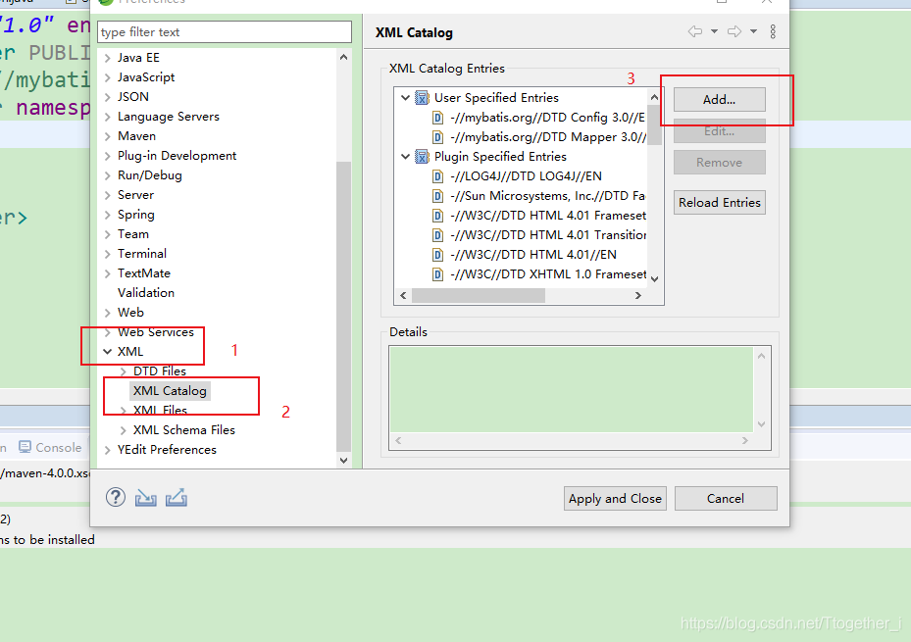Click the Add... button
This screenshot has height=642, width=911.
tap(719, 100)
